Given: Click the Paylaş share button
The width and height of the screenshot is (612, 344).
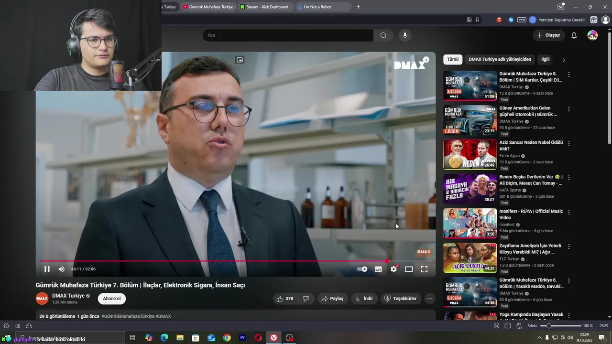Looking at the screenshot, I should coord(332,299).
